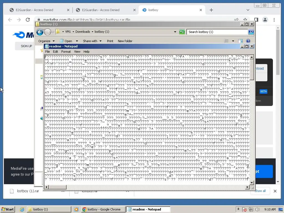The image size is (284, 213).
Task: Click Notepad horizontal scrollbar left arrow
Action: coord(46,187)
